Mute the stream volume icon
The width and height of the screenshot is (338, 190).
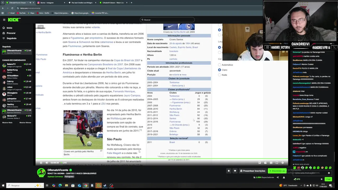tap(47, 163)
